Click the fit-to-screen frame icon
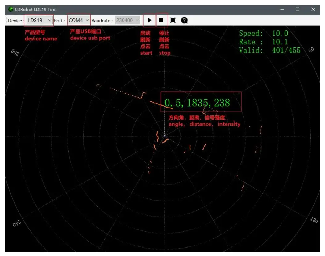The image size is (325, 256). (173, 20)
